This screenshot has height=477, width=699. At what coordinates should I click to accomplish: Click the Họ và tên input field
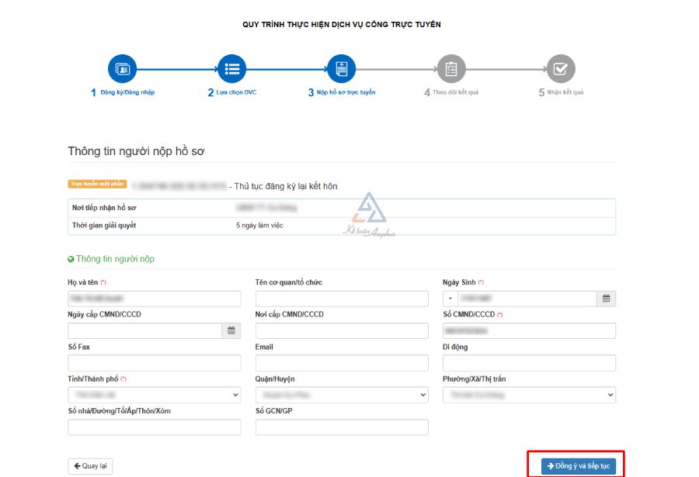pos(154,299)
